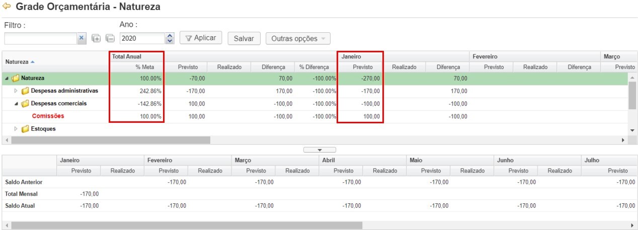Expand the Estoques tree node
The width and height of the screenshot is (638, 230).
coord(16,129)
